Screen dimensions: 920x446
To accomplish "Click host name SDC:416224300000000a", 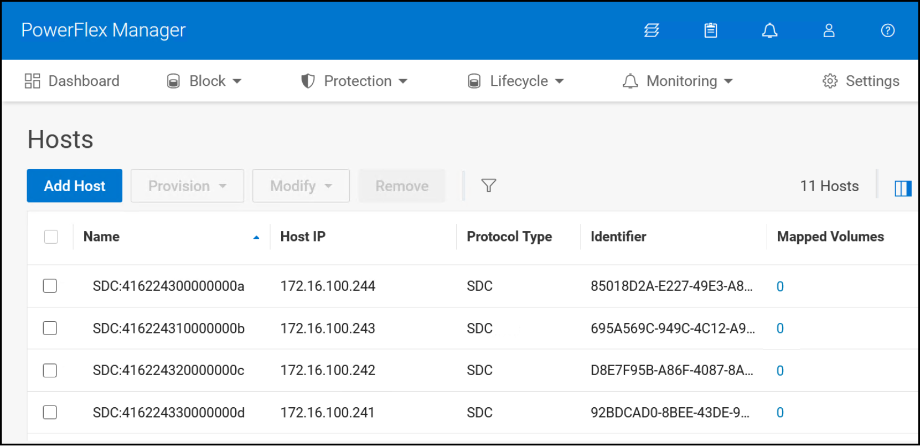I will (168, 286).
